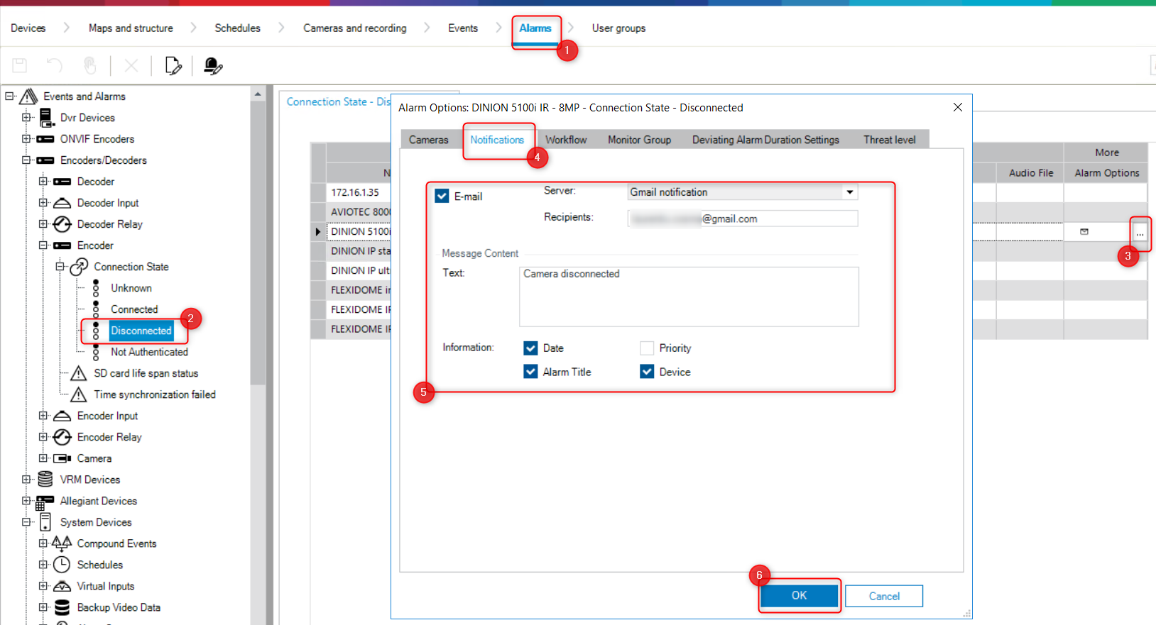Screen dimensions: 1156x625
Task: Toggle the Alarm Title checkbox
Action: (x=530, y=372)
